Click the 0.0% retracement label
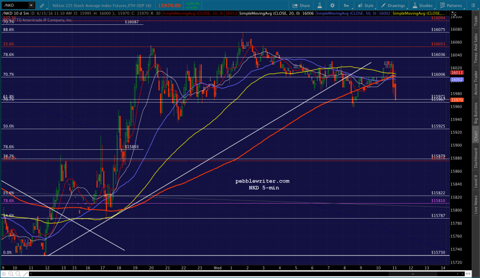Image resolution: width=480 pixels, height=278 pixels. point(7,253)
